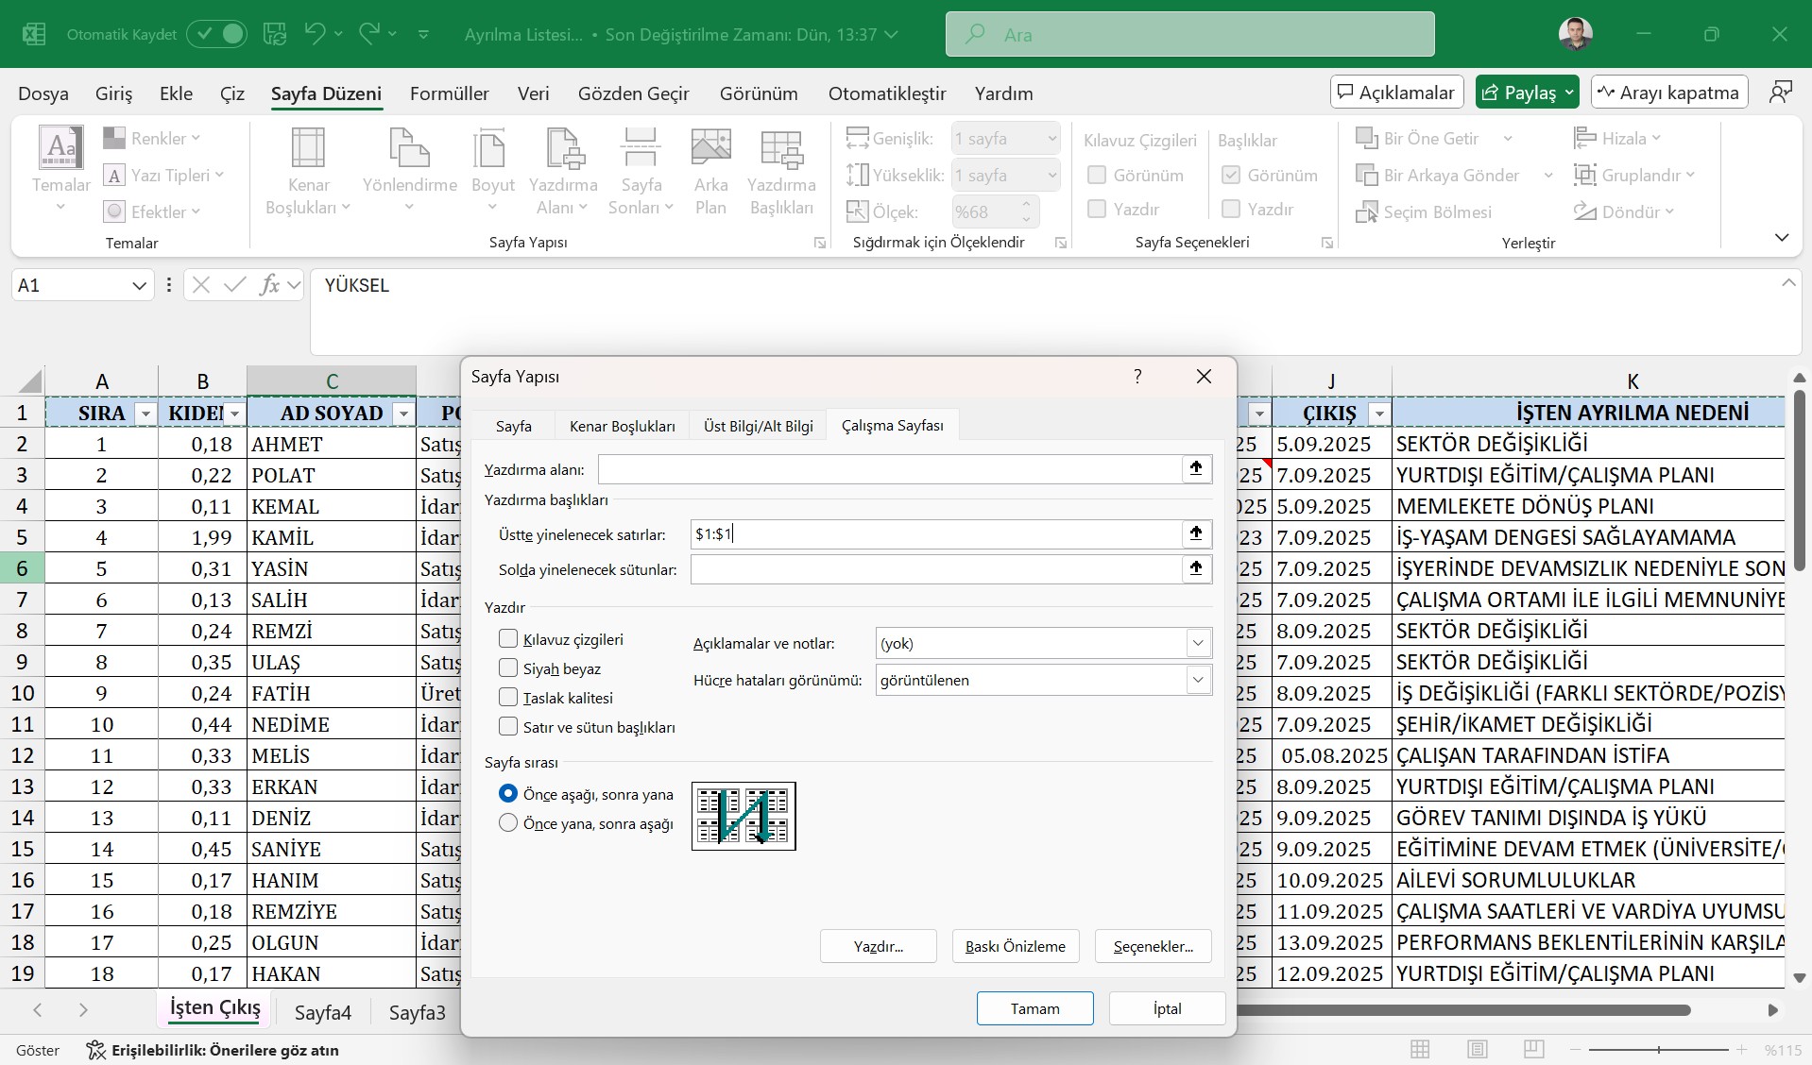The image size is (1812, 1065).
Task: Toggle the Otomatik Kaydet switch
Action: pos(217,35)
